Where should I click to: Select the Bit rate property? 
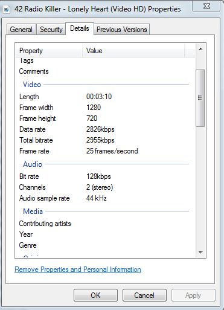point(29,176)
